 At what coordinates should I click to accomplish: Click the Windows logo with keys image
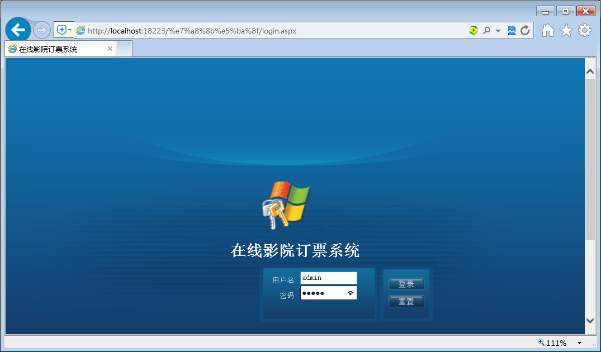pyautogui.click(x=286, y=205)
